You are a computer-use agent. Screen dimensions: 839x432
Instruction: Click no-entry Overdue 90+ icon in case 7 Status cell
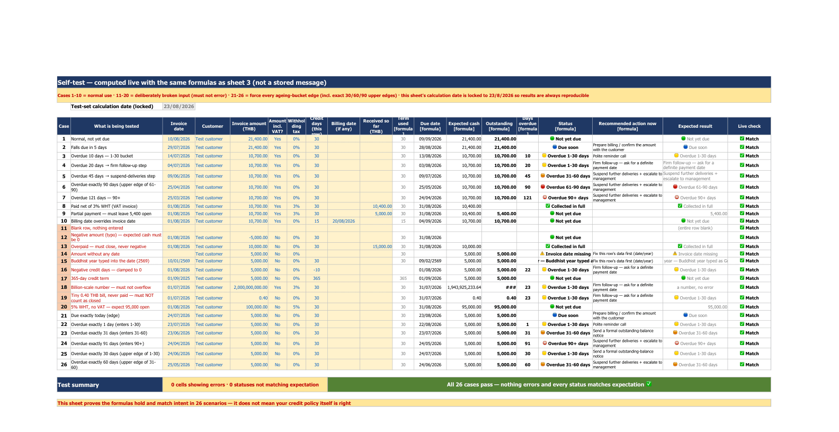(545, 197)
